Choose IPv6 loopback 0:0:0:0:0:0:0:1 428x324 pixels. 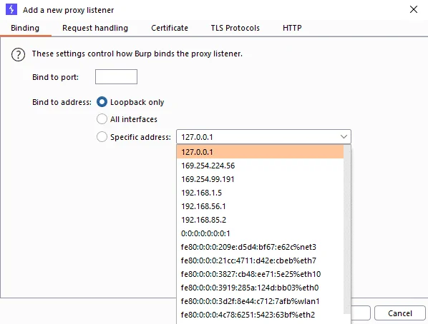[x=260, y=233]
